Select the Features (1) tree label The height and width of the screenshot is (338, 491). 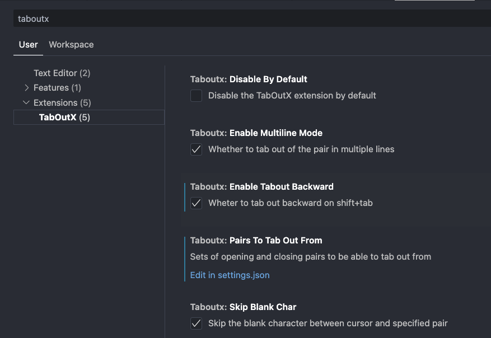click(x=58, y=88)
